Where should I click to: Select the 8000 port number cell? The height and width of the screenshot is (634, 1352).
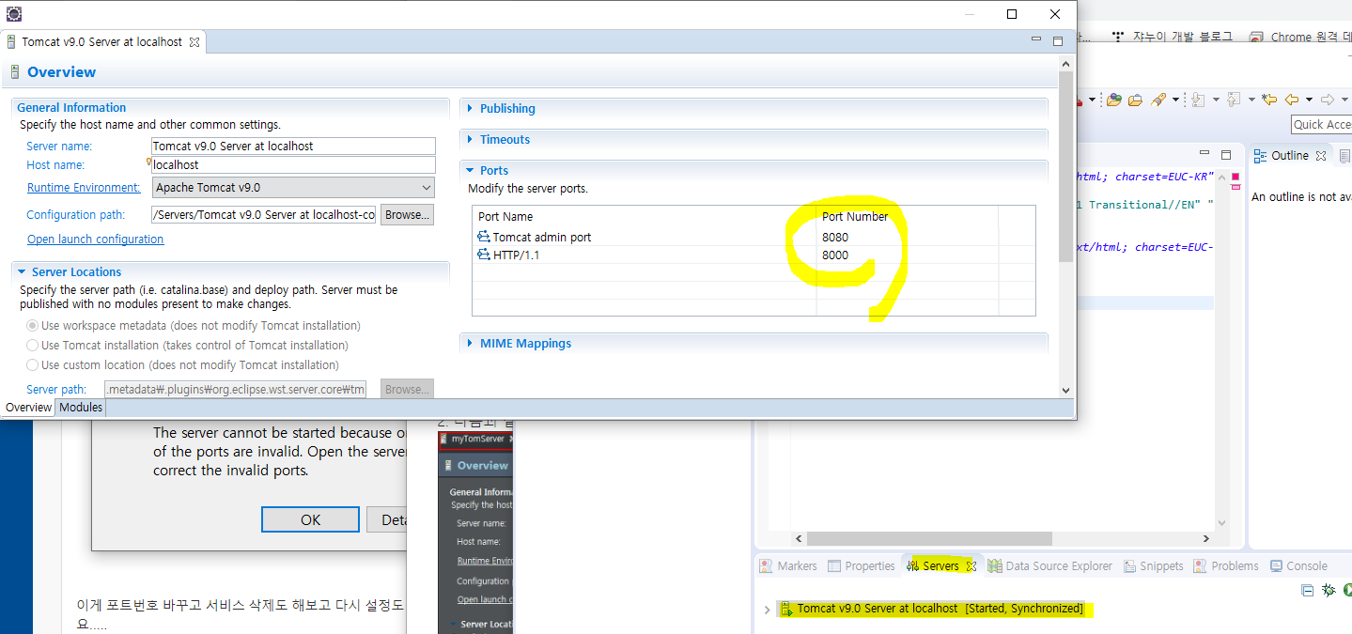(835, 255)
